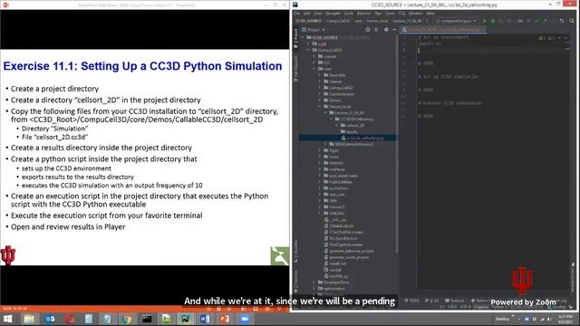The width and height of the screenshot is (580, 326).
Task: Place cursor on the 'import os' line
Action: (430, 43)
